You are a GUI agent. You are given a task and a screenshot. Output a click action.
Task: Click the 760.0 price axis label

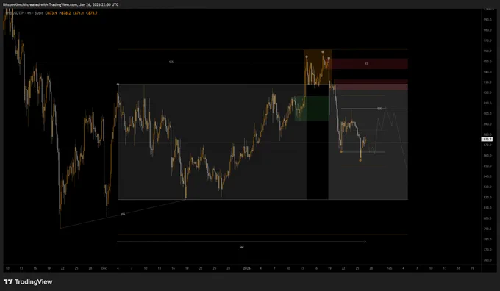click(487, 260)
